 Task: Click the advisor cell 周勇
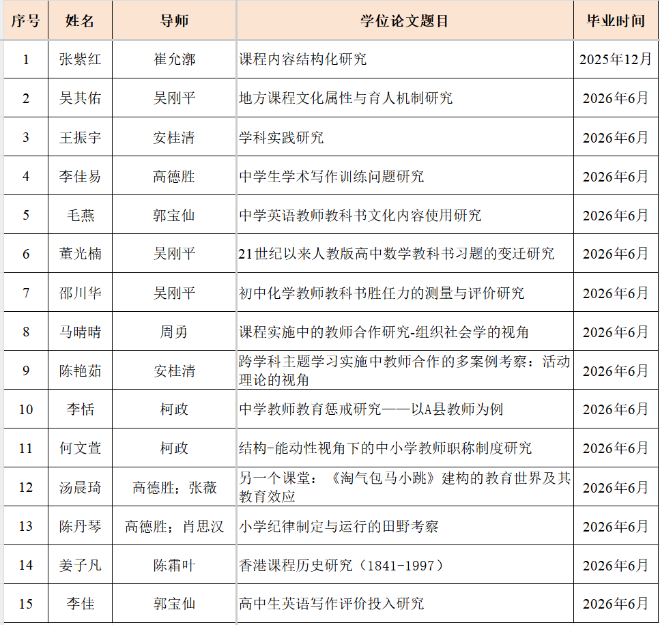pos(174,332)
